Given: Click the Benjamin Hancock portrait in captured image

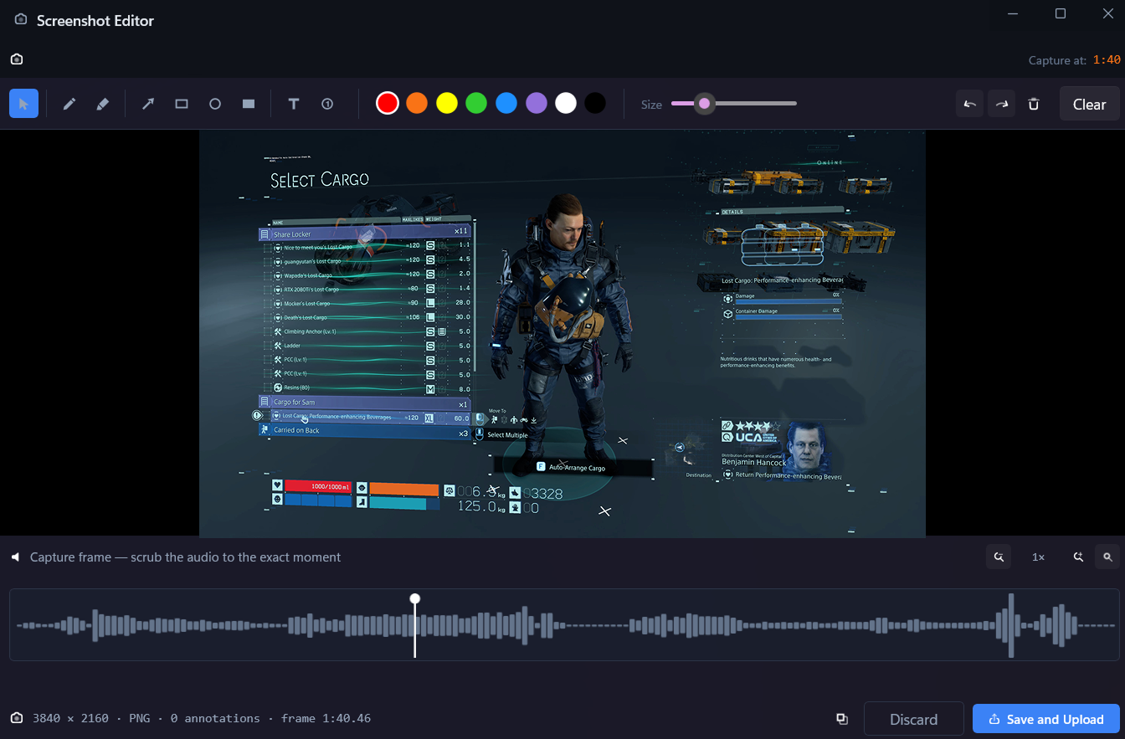Looking at the screenshot, I should click(808, 449).
